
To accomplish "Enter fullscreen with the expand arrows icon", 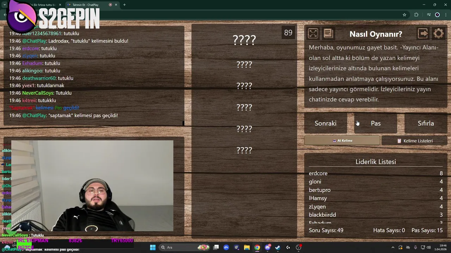I will 313,33.
